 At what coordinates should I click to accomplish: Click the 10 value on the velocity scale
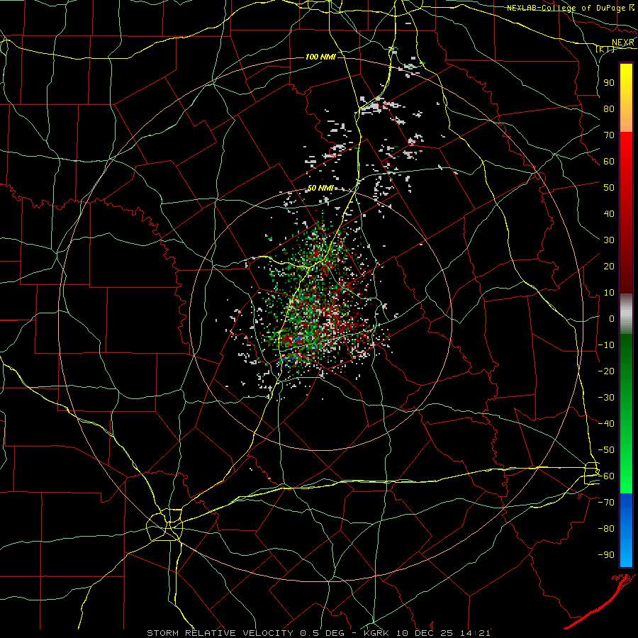tap(609, 293)
